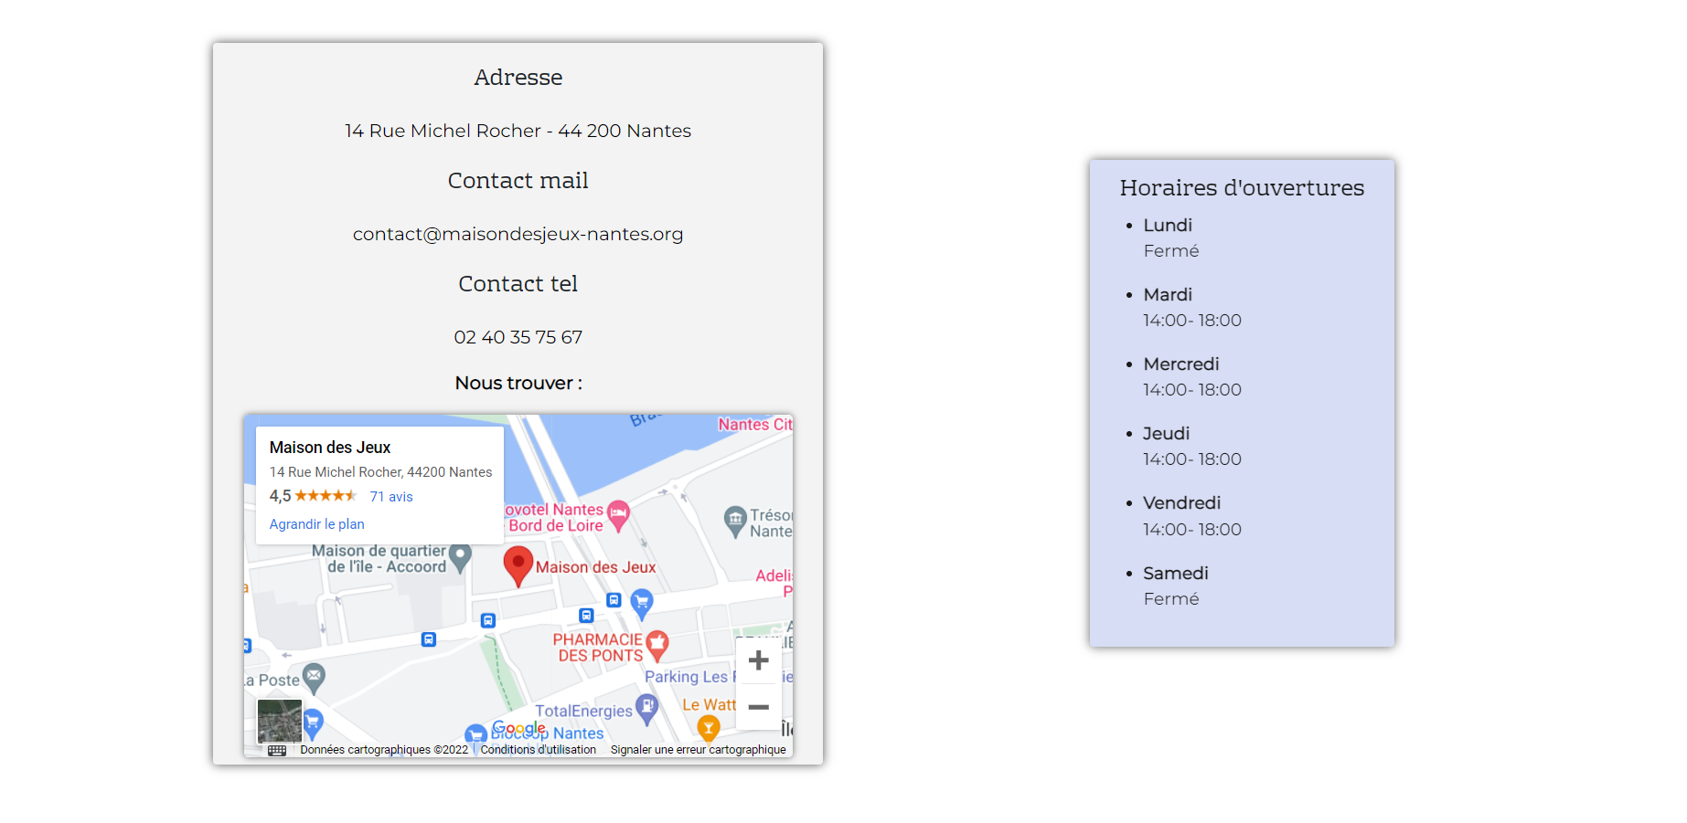
Task: Select the TotalEnergies gas station marker
Action: [646, 708]
